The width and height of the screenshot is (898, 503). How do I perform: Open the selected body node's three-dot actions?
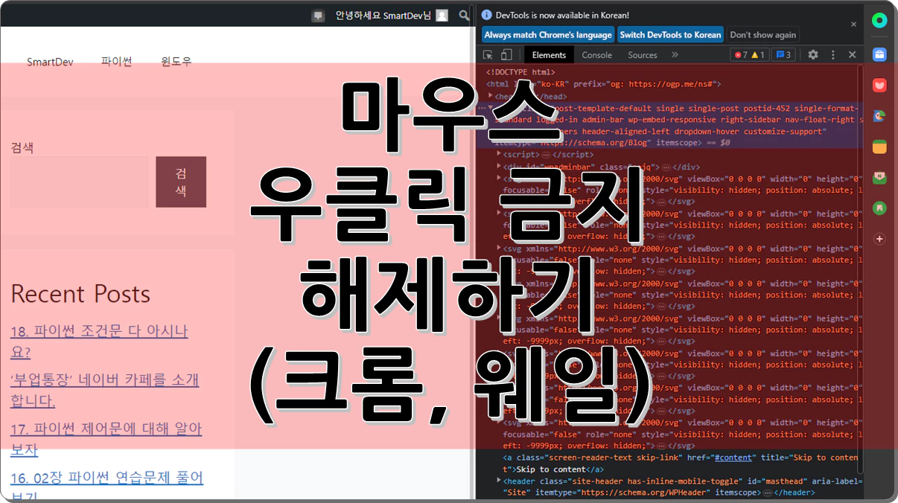tap(481, 108)
